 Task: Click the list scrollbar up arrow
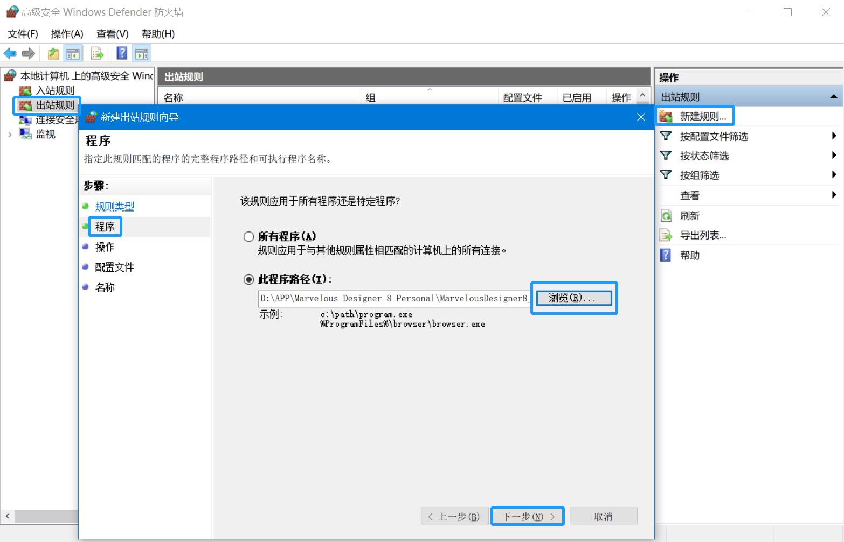click(x=642, y=95)
